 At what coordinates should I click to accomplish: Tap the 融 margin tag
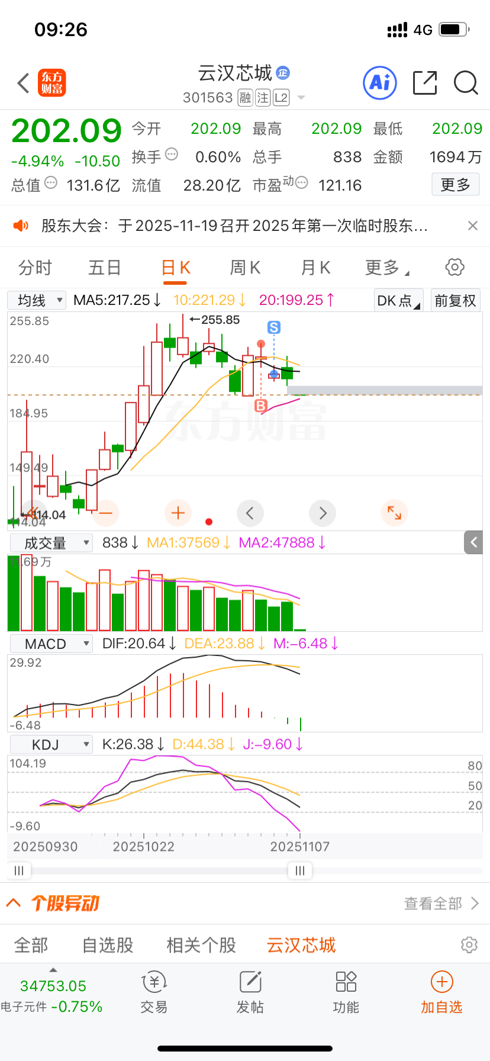pos(245,98)
